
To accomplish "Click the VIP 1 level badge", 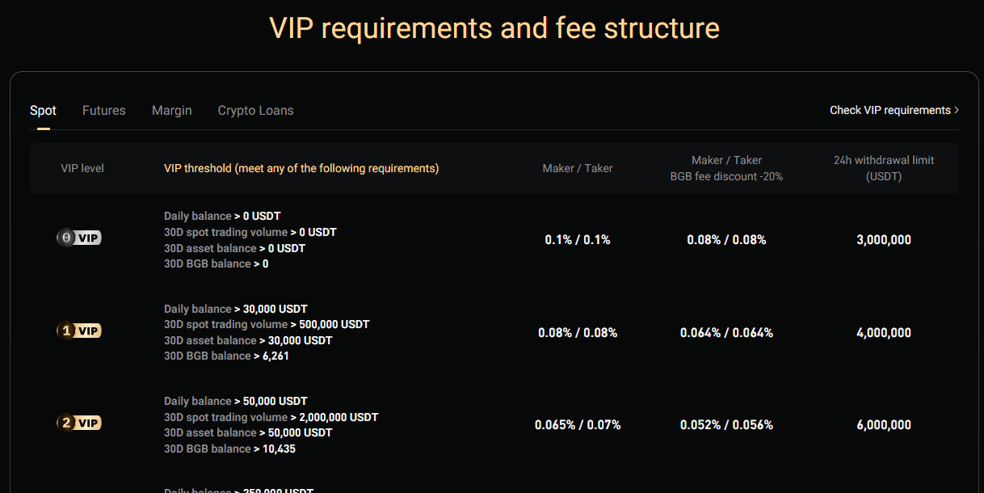I will [79, 331].
